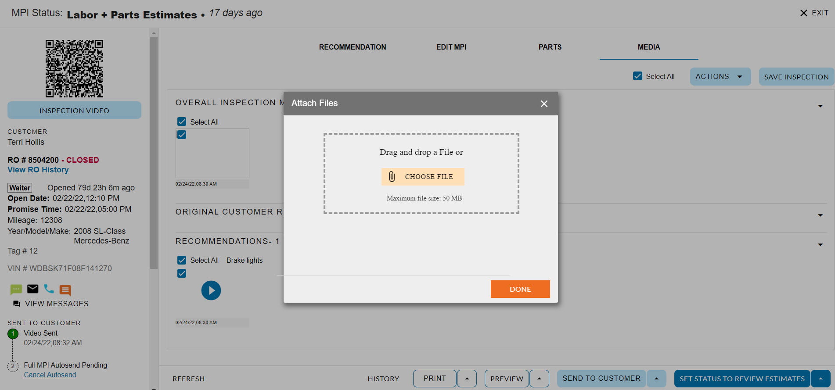
Task: Click the left panel scroll-up arrow
Action: [x=154, y=33]
